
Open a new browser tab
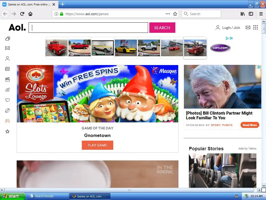tap(62, 4)
